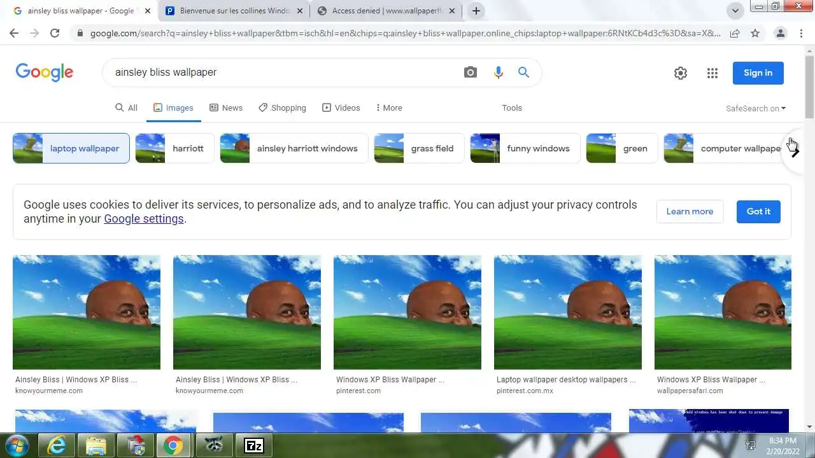
Task: Reload the current page
Action: [55, 33]
